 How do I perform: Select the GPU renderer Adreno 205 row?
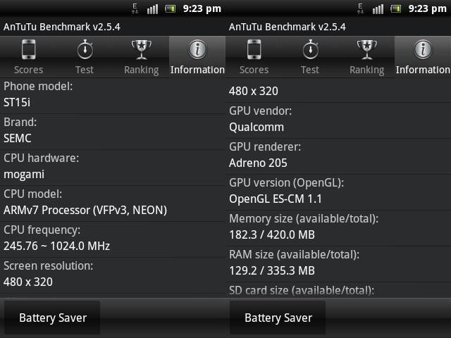pos(338,156)
